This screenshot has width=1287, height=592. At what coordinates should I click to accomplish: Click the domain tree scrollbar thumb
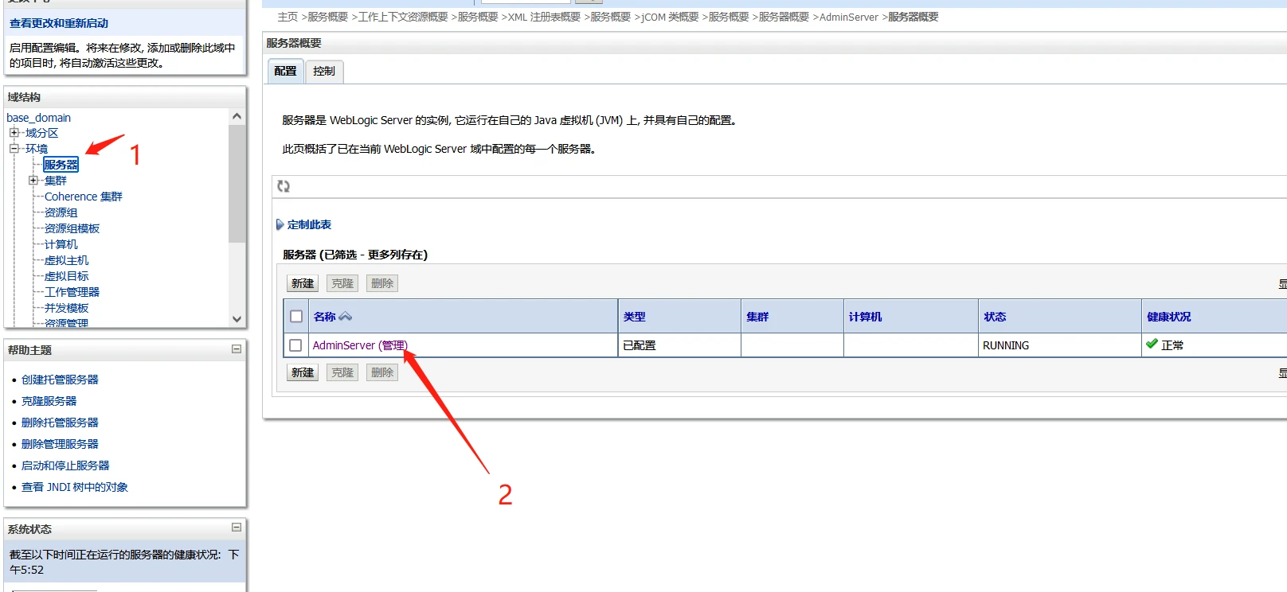pyautogui.click(x=237, y=183)
